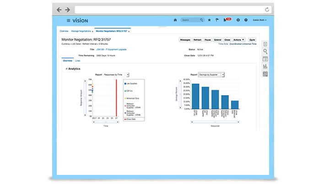Reload page with browser refresh icon
This screenshot has width=324, height=184.
(x=267, y=10)
